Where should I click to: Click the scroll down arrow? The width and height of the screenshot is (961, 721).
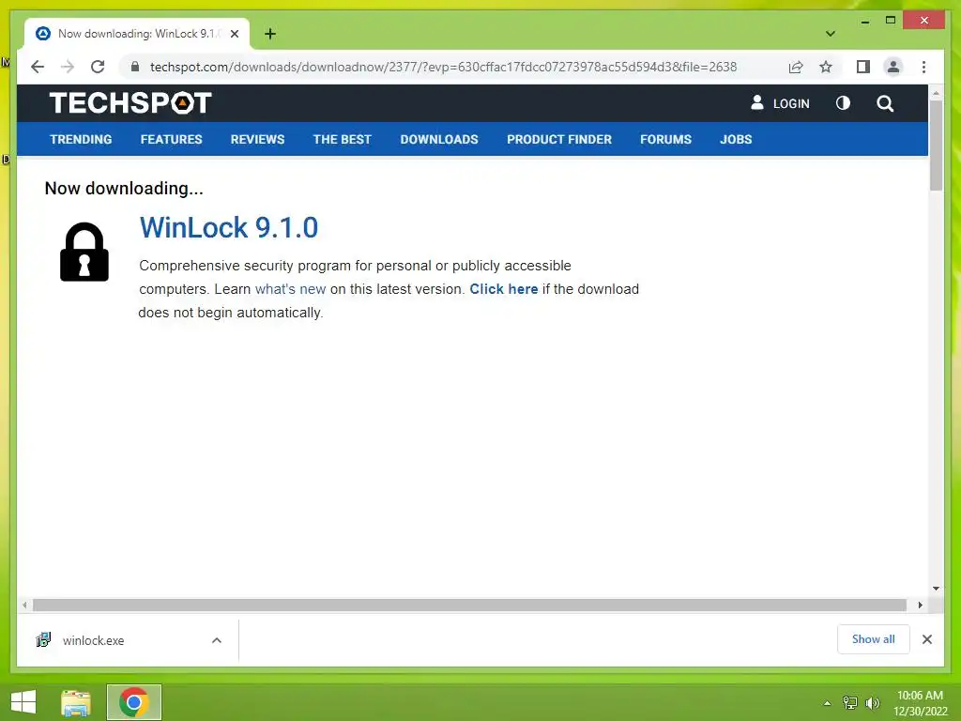(x=936, y=589)
